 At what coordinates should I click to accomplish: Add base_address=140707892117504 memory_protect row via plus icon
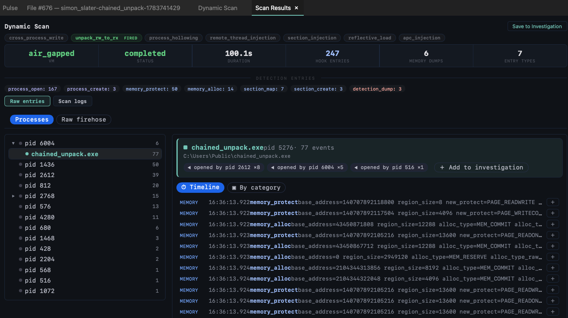(553, 213)
